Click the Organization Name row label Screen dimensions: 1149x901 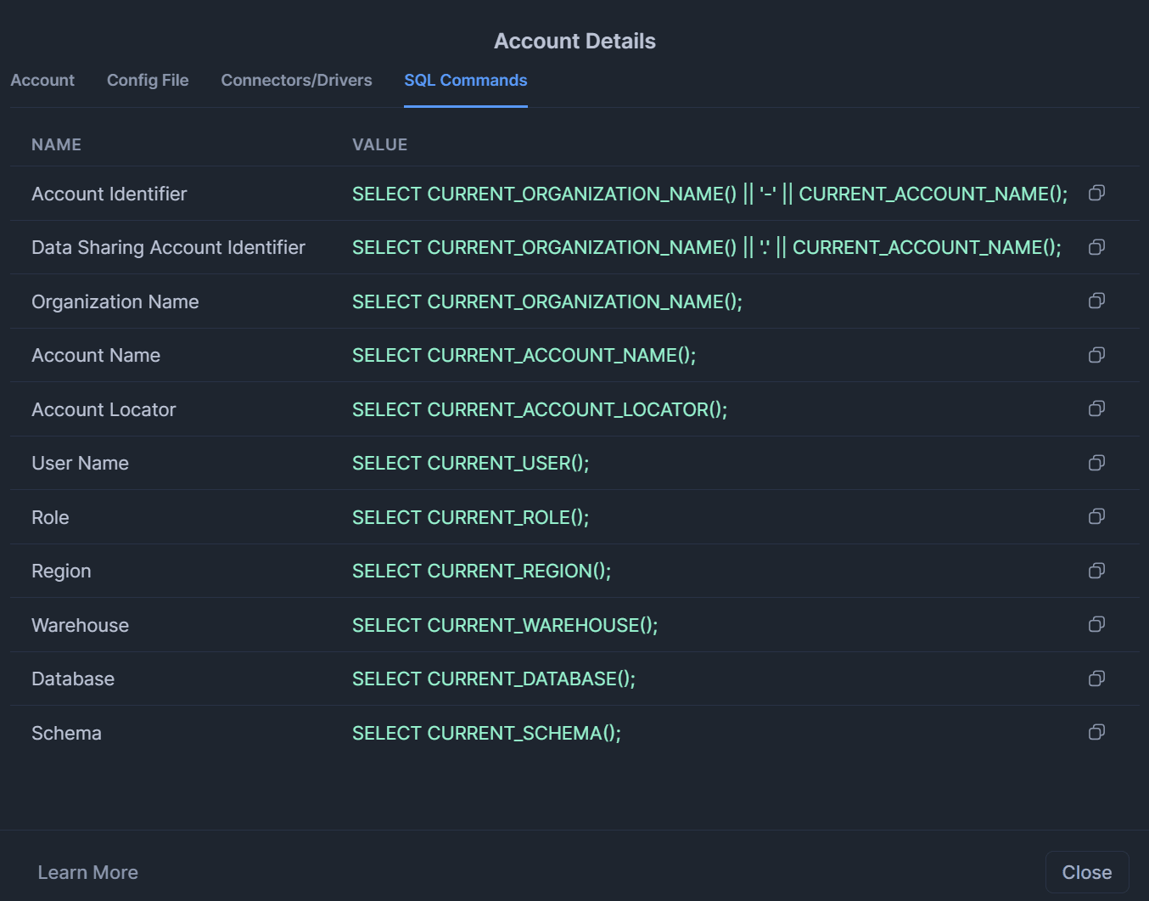[115, 301]
